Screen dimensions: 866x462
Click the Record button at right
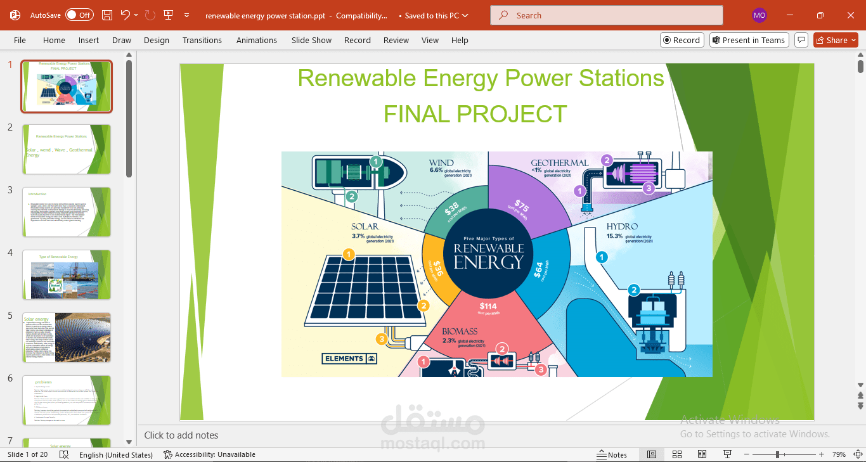[x=682, y=40]
